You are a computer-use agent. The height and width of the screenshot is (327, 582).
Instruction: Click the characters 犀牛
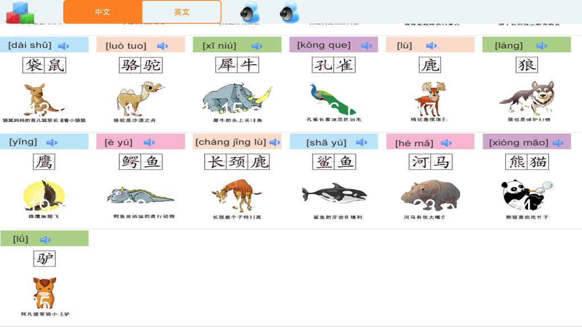(237, 65)
